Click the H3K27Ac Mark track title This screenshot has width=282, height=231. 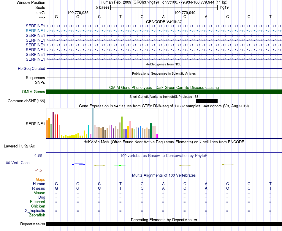164,142
